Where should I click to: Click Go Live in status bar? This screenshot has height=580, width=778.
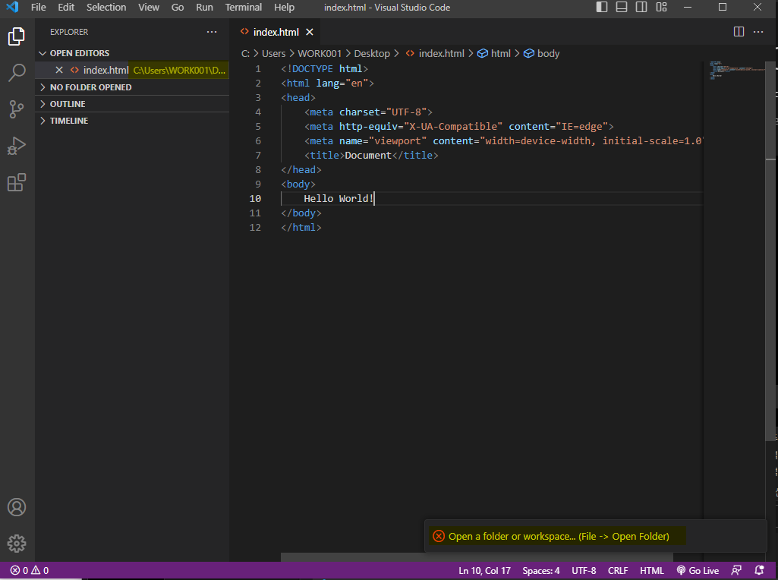[x=698, y=571]
